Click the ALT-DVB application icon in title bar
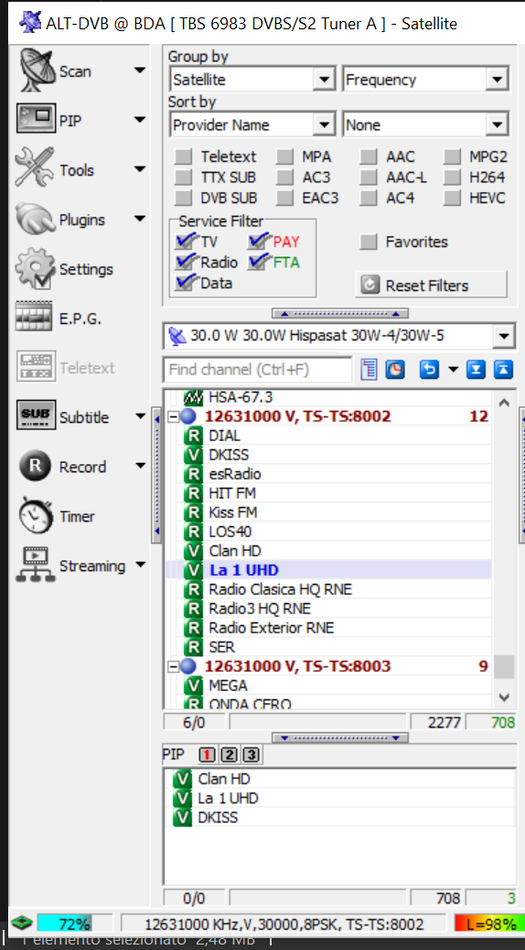525x950 pixels. click(x=29, y=23)
